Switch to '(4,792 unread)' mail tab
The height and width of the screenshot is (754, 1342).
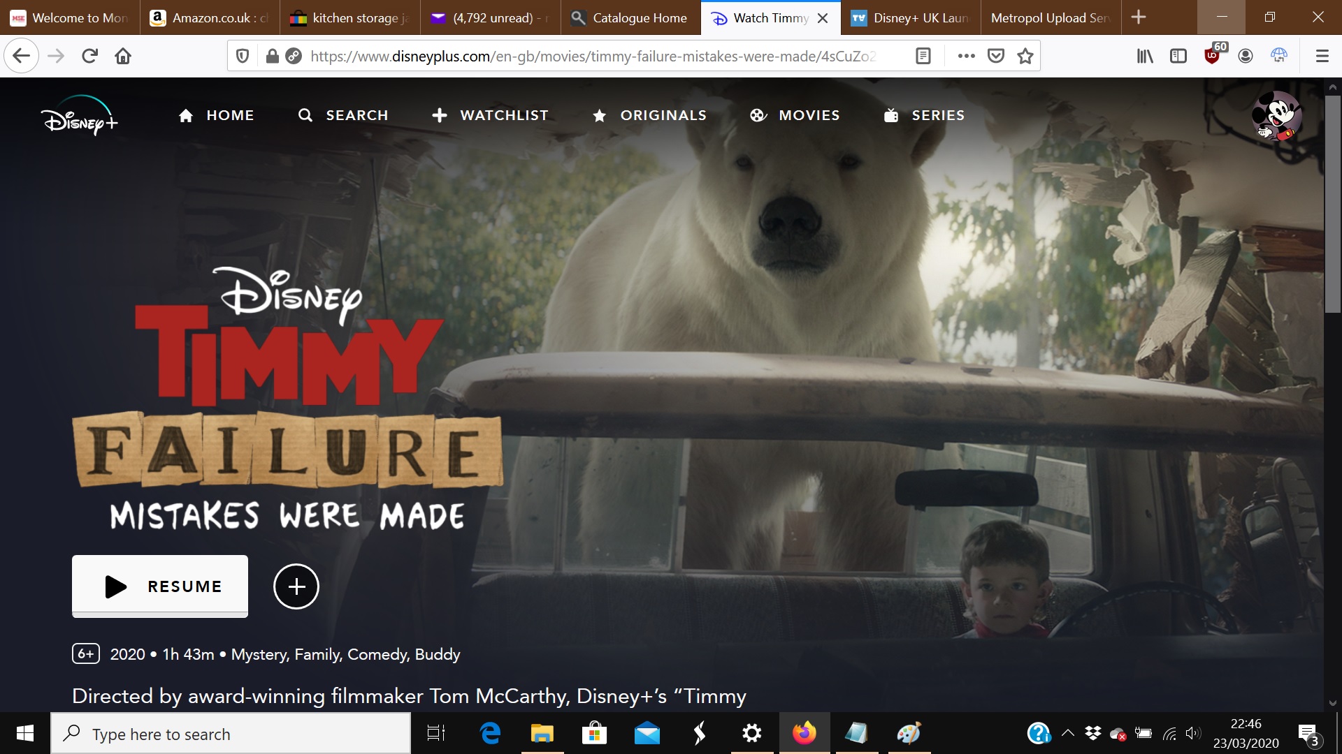coord(491,17)
